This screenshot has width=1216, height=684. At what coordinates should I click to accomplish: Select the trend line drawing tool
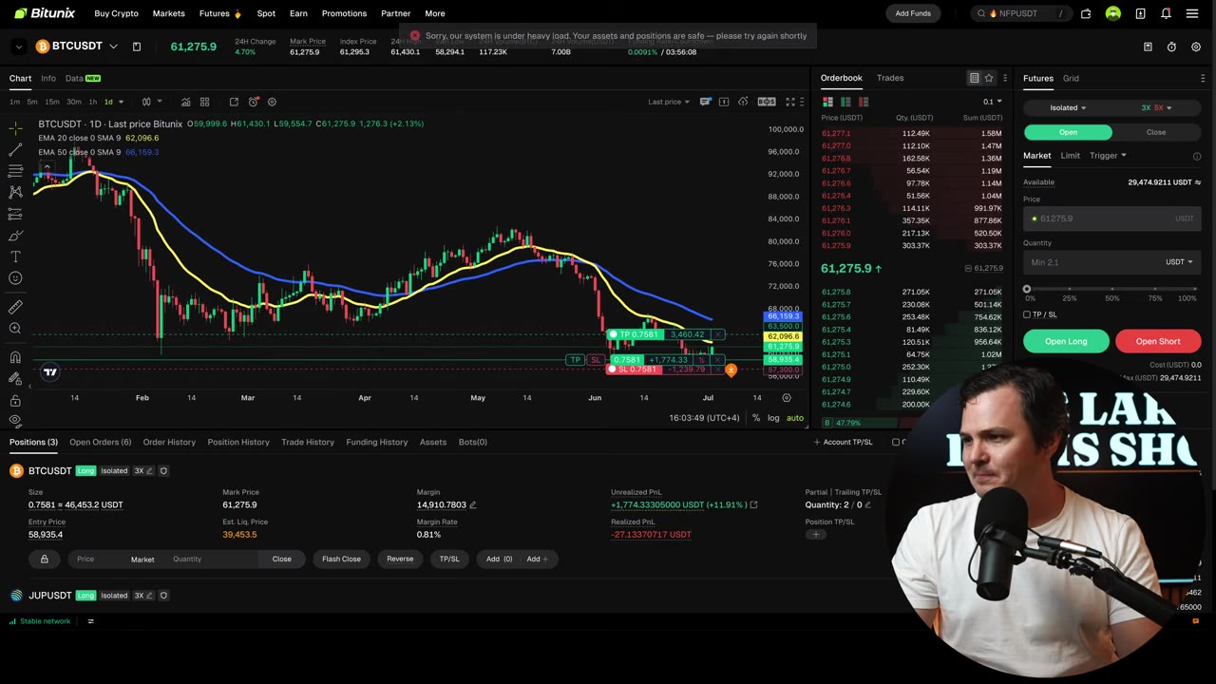tap(15, 149)
